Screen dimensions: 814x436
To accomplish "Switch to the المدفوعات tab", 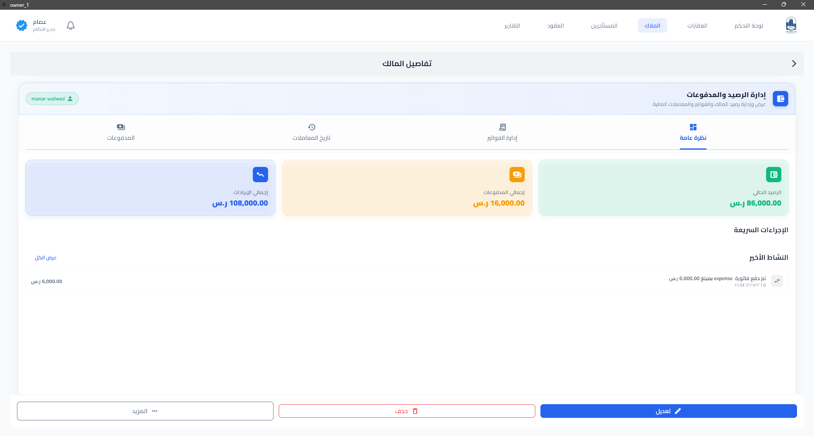I will tap(121, 133).
